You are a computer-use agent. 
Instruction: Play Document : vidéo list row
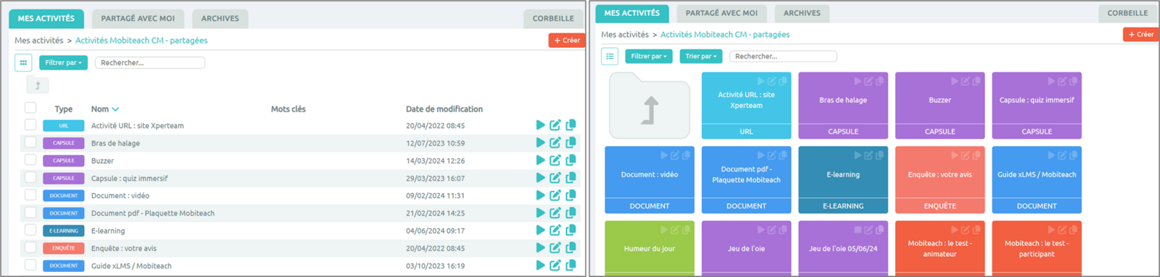click(x=540, y=195)
